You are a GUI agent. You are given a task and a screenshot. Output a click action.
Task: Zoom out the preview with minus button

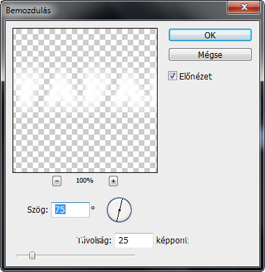[57, 181]
